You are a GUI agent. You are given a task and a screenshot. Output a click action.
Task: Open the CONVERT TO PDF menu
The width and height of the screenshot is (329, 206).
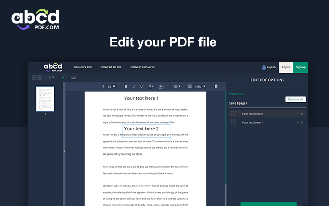[111, 67]
